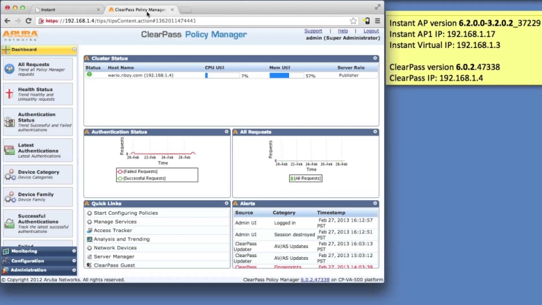
Task: Collapse the Cluster Status widget
Action: tap(375, 58)
